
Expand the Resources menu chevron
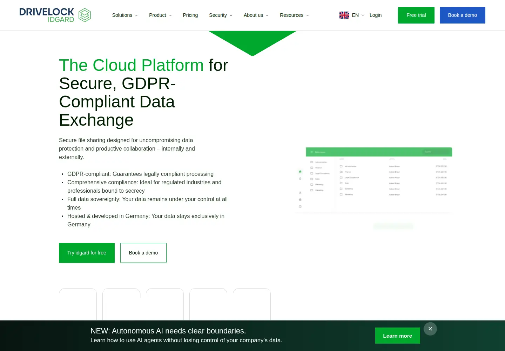click(x=308, y=15)
